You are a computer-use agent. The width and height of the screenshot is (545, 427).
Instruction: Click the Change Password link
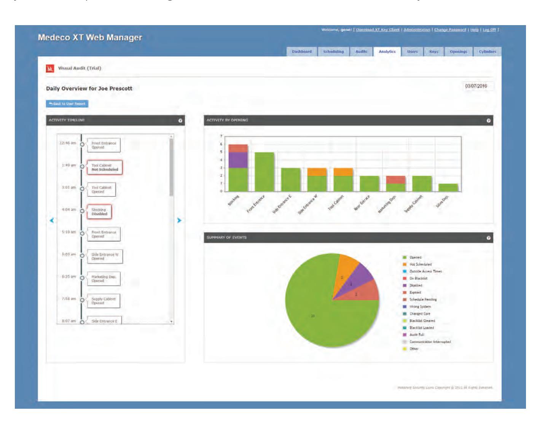(x=450, y=30)
